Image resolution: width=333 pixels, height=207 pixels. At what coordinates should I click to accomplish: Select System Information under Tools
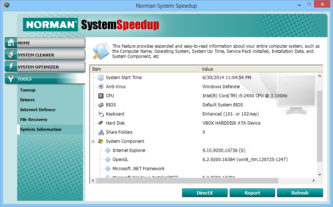(50, 129)
